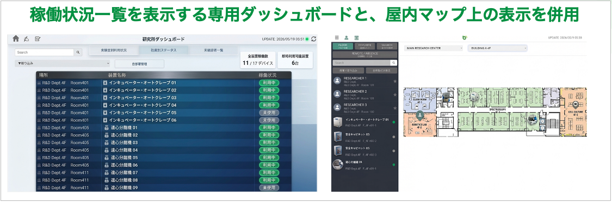
Task: Click the person icon in map header
Action: point(346,38)
